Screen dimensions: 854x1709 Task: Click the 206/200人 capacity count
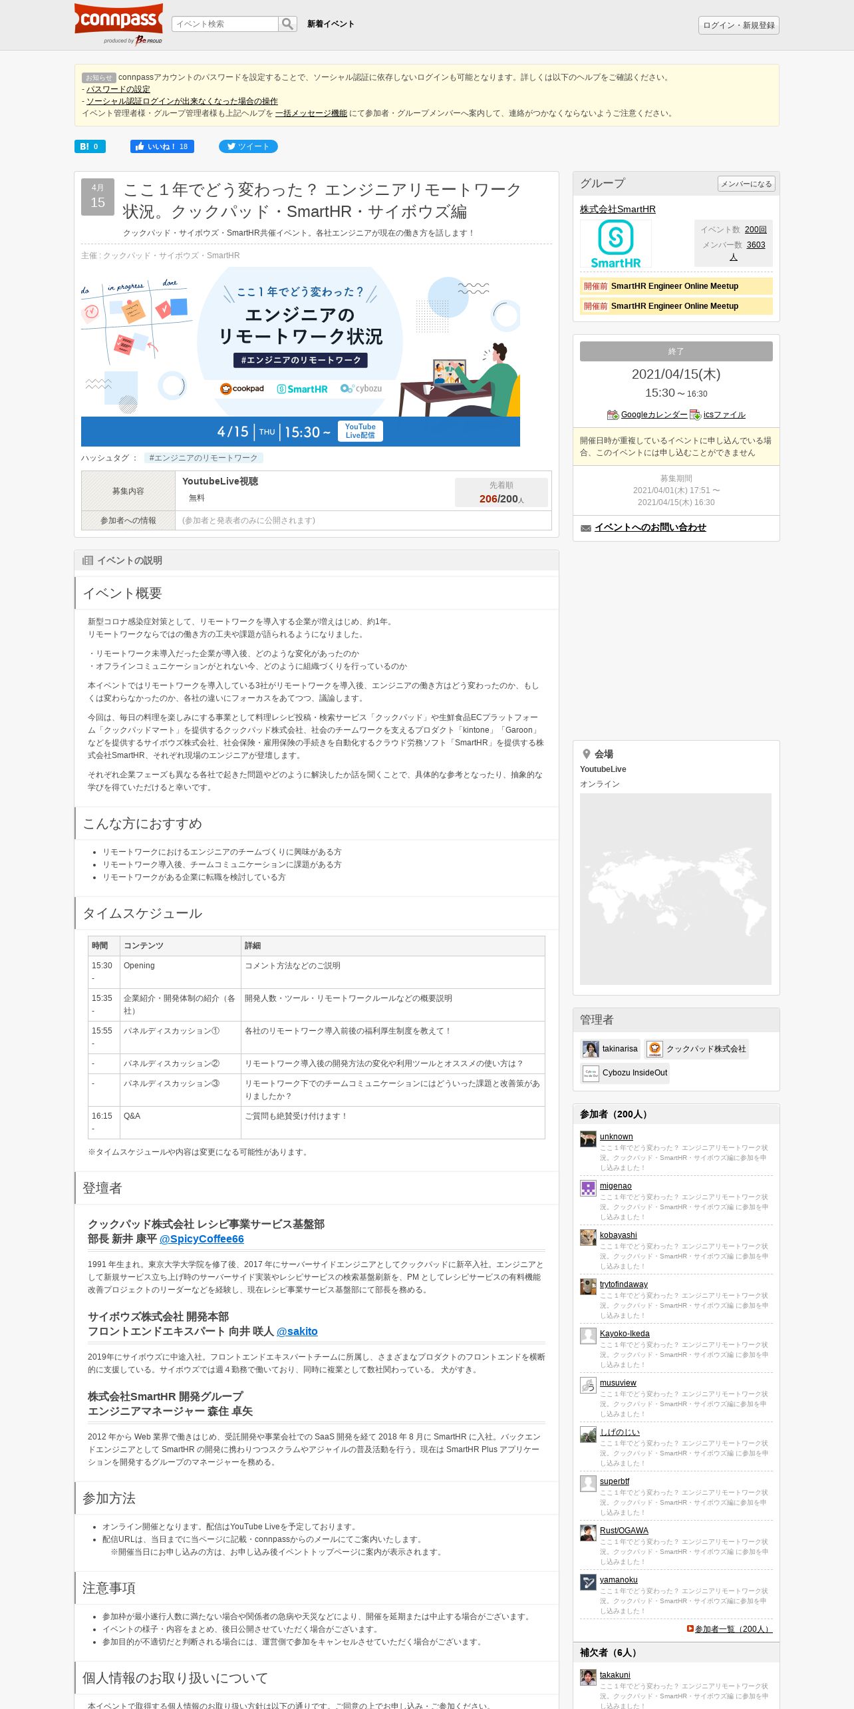(501, 499)
